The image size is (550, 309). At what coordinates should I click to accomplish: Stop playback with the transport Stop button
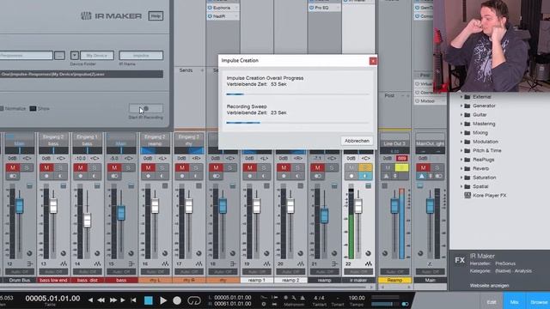pos(149,300)
